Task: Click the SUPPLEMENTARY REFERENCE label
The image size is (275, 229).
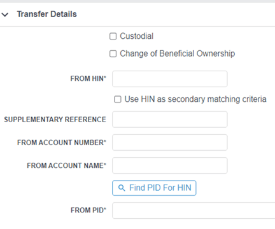Action: click(55, 120)
